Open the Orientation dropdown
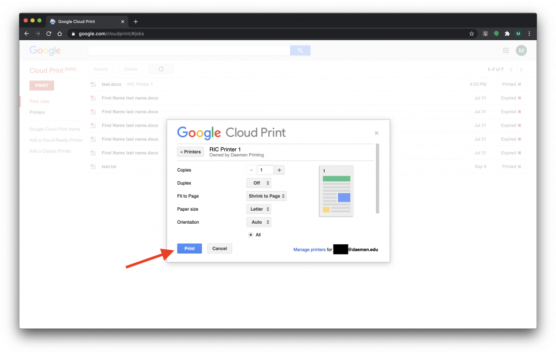This screenshot has height=354, width=556. (259, 222)
